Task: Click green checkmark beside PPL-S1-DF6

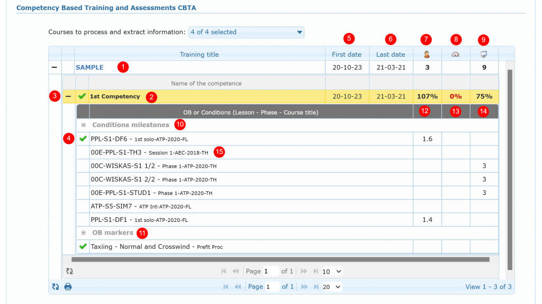Action: pyautogui.click(x=83, y=139)
